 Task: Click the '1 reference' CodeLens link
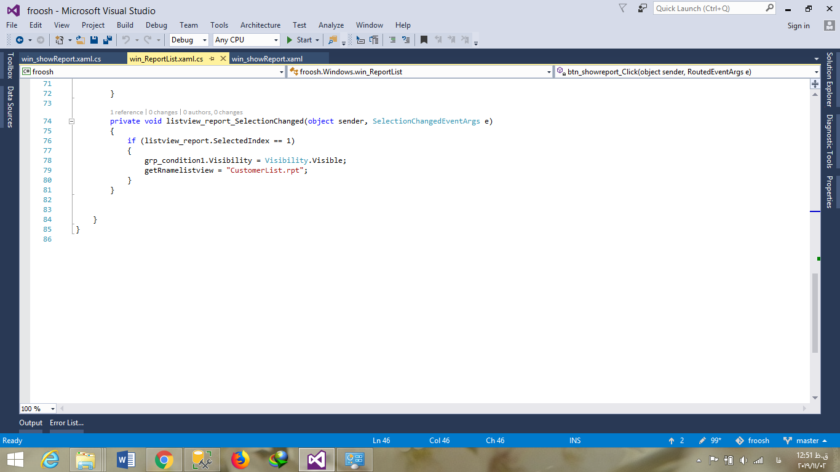[126, 112]
